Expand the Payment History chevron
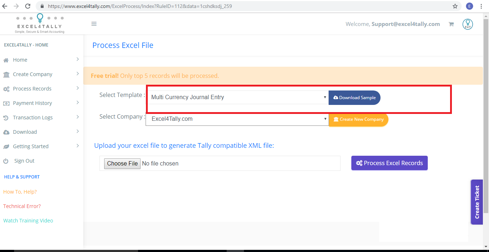The image size is (489, 252). click(77, 103)
